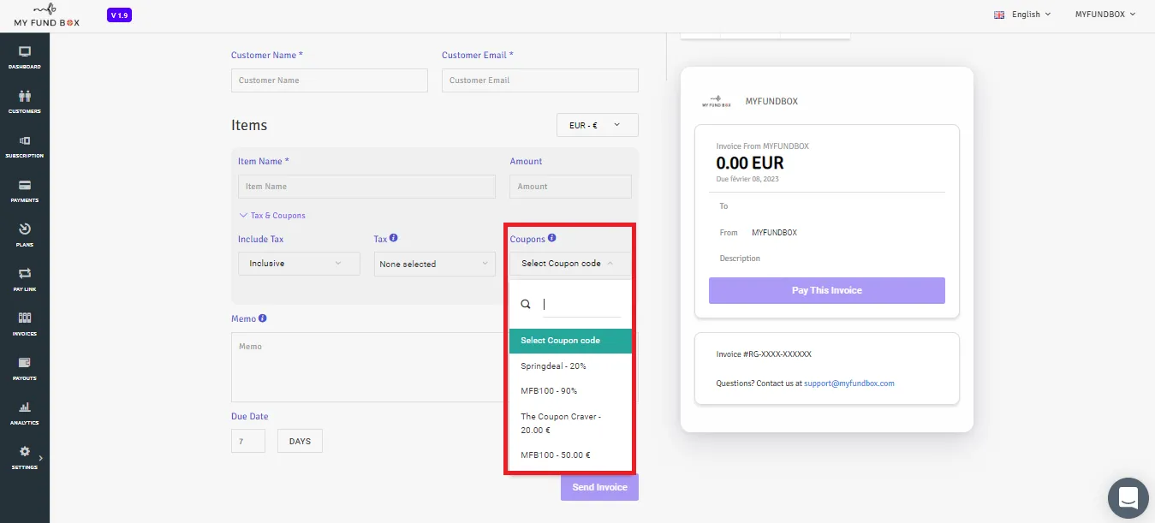The width and height of the screenshot is (1155, 523).
Task: Click the Coupons info icon
Action: pyautogui.click(x=552, y=239)
